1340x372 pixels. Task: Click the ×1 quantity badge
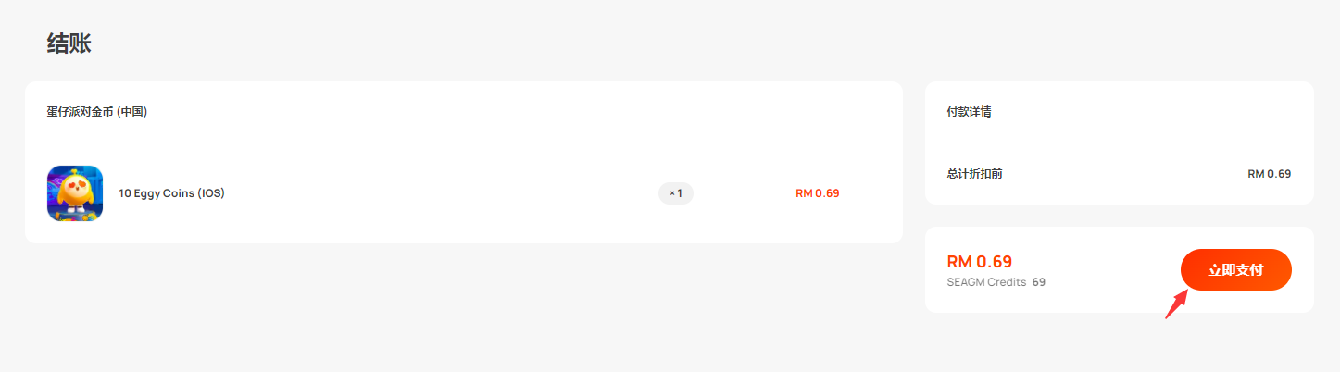(x=676, y=193)
